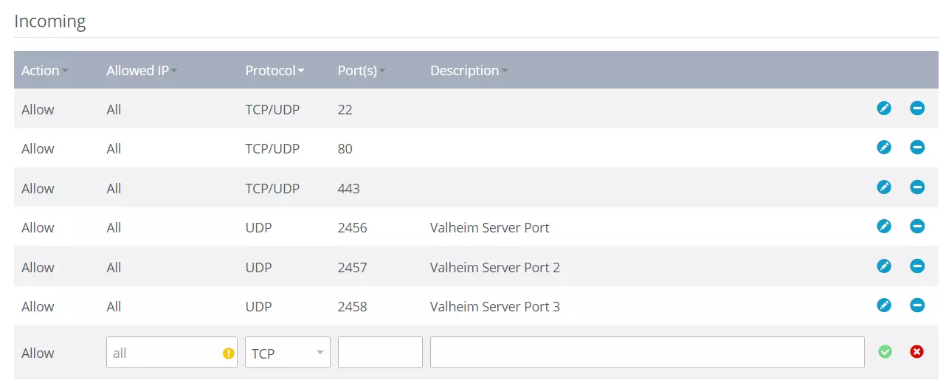
Task: Delete the Valheim Server Port 3 rule
Action: (917, 305)
